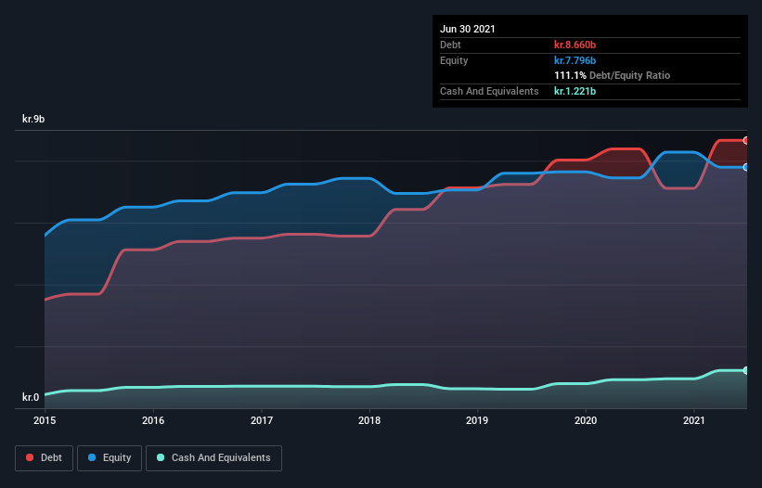Click the 2015 x-axis label
Viewport: 762px width, 488px height.
point(45,420)
